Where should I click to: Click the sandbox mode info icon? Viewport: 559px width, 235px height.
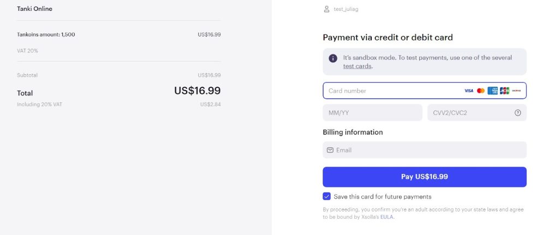click(333, 58)
